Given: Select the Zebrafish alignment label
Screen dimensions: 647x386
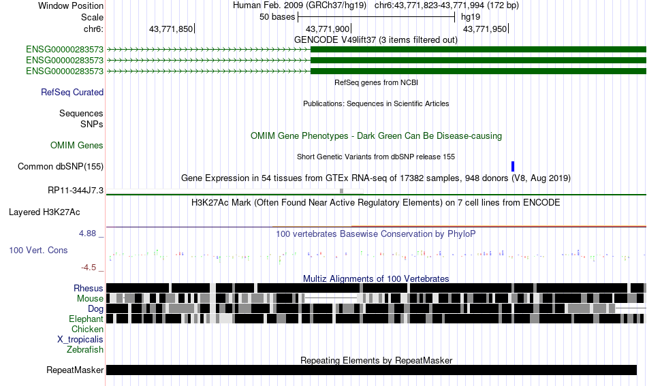Looking at the screenshot, I should point(85,350).
